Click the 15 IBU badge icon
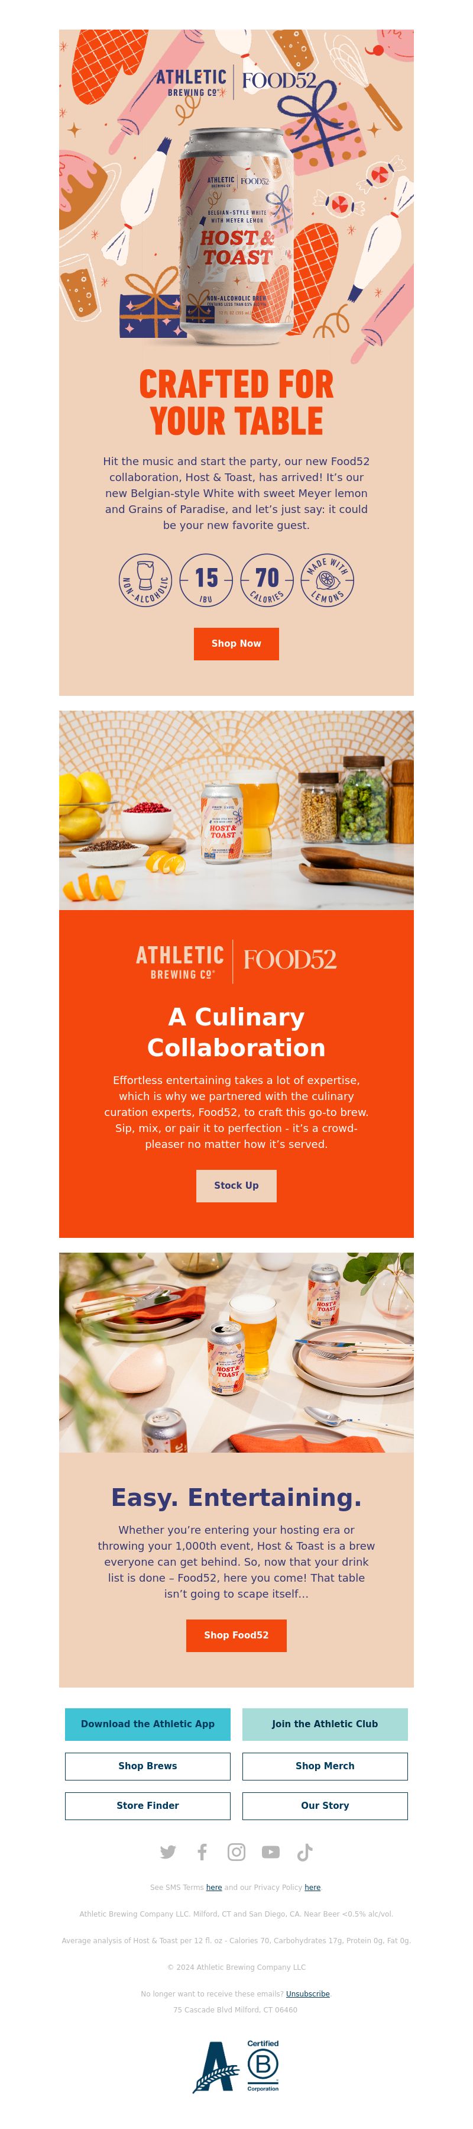The image size is (473, 2129). (x=206, y=579)
